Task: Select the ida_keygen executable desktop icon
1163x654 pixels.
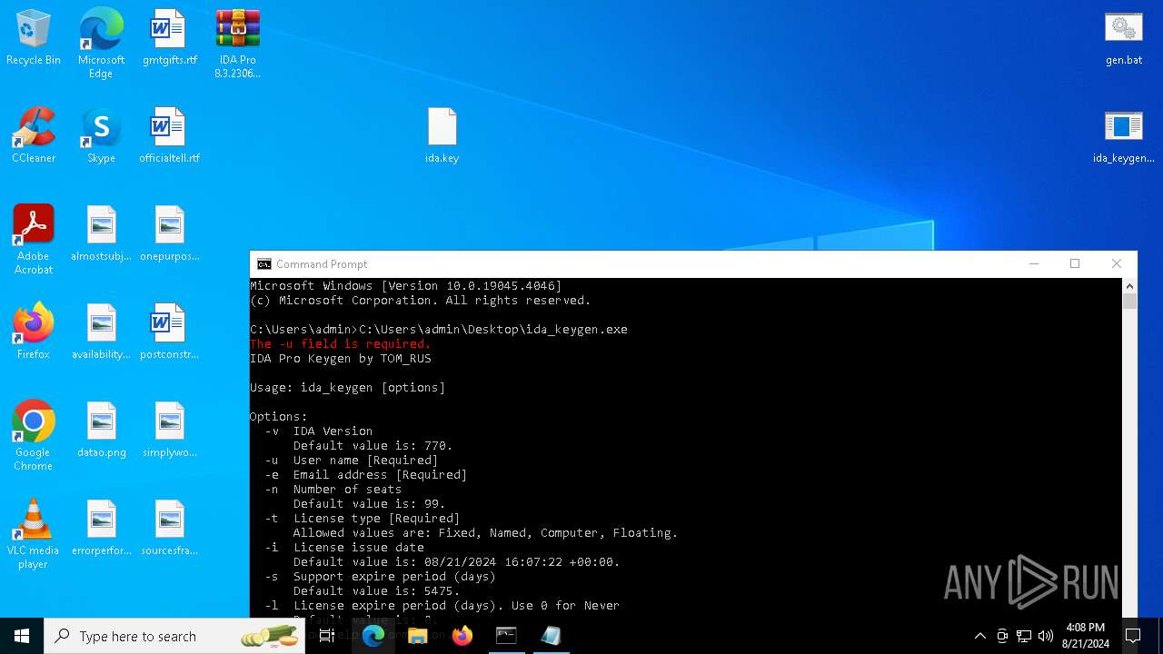Action: click(x=1124, y=136)
